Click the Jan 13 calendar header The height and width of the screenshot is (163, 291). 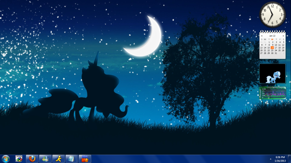coord(272,36)
